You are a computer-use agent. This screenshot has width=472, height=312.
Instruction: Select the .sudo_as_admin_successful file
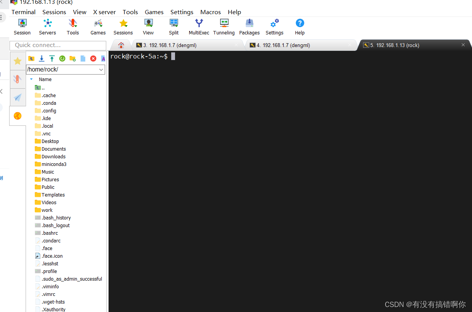click(x=68, y=279)
